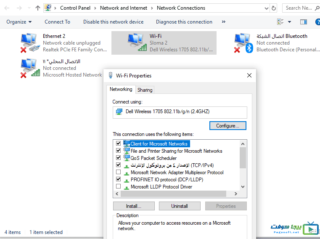The image size is (320, 239).
Task: Click the Sloma 2 network name
Action: tap(159, 43)
